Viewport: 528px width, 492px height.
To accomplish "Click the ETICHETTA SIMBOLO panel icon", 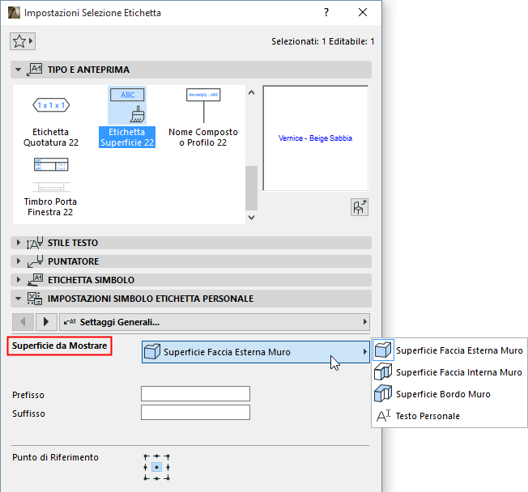I will pyautogui.click(x=35, y=280).
